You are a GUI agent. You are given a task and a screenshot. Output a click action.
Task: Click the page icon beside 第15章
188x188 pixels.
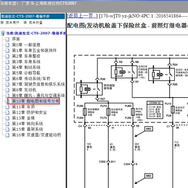click(8, 130)
